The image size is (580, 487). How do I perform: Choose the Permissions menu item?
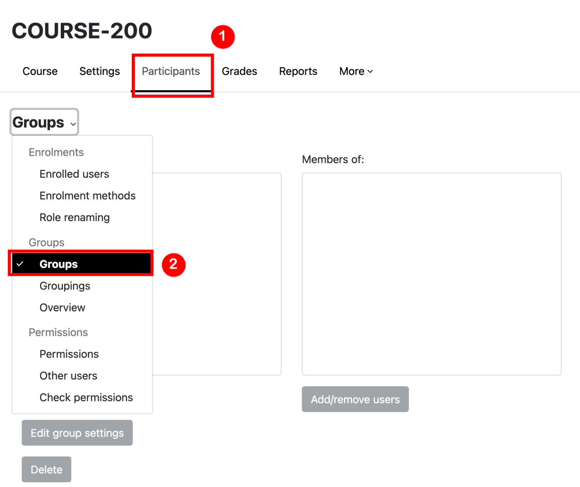[x=69, y=354]
